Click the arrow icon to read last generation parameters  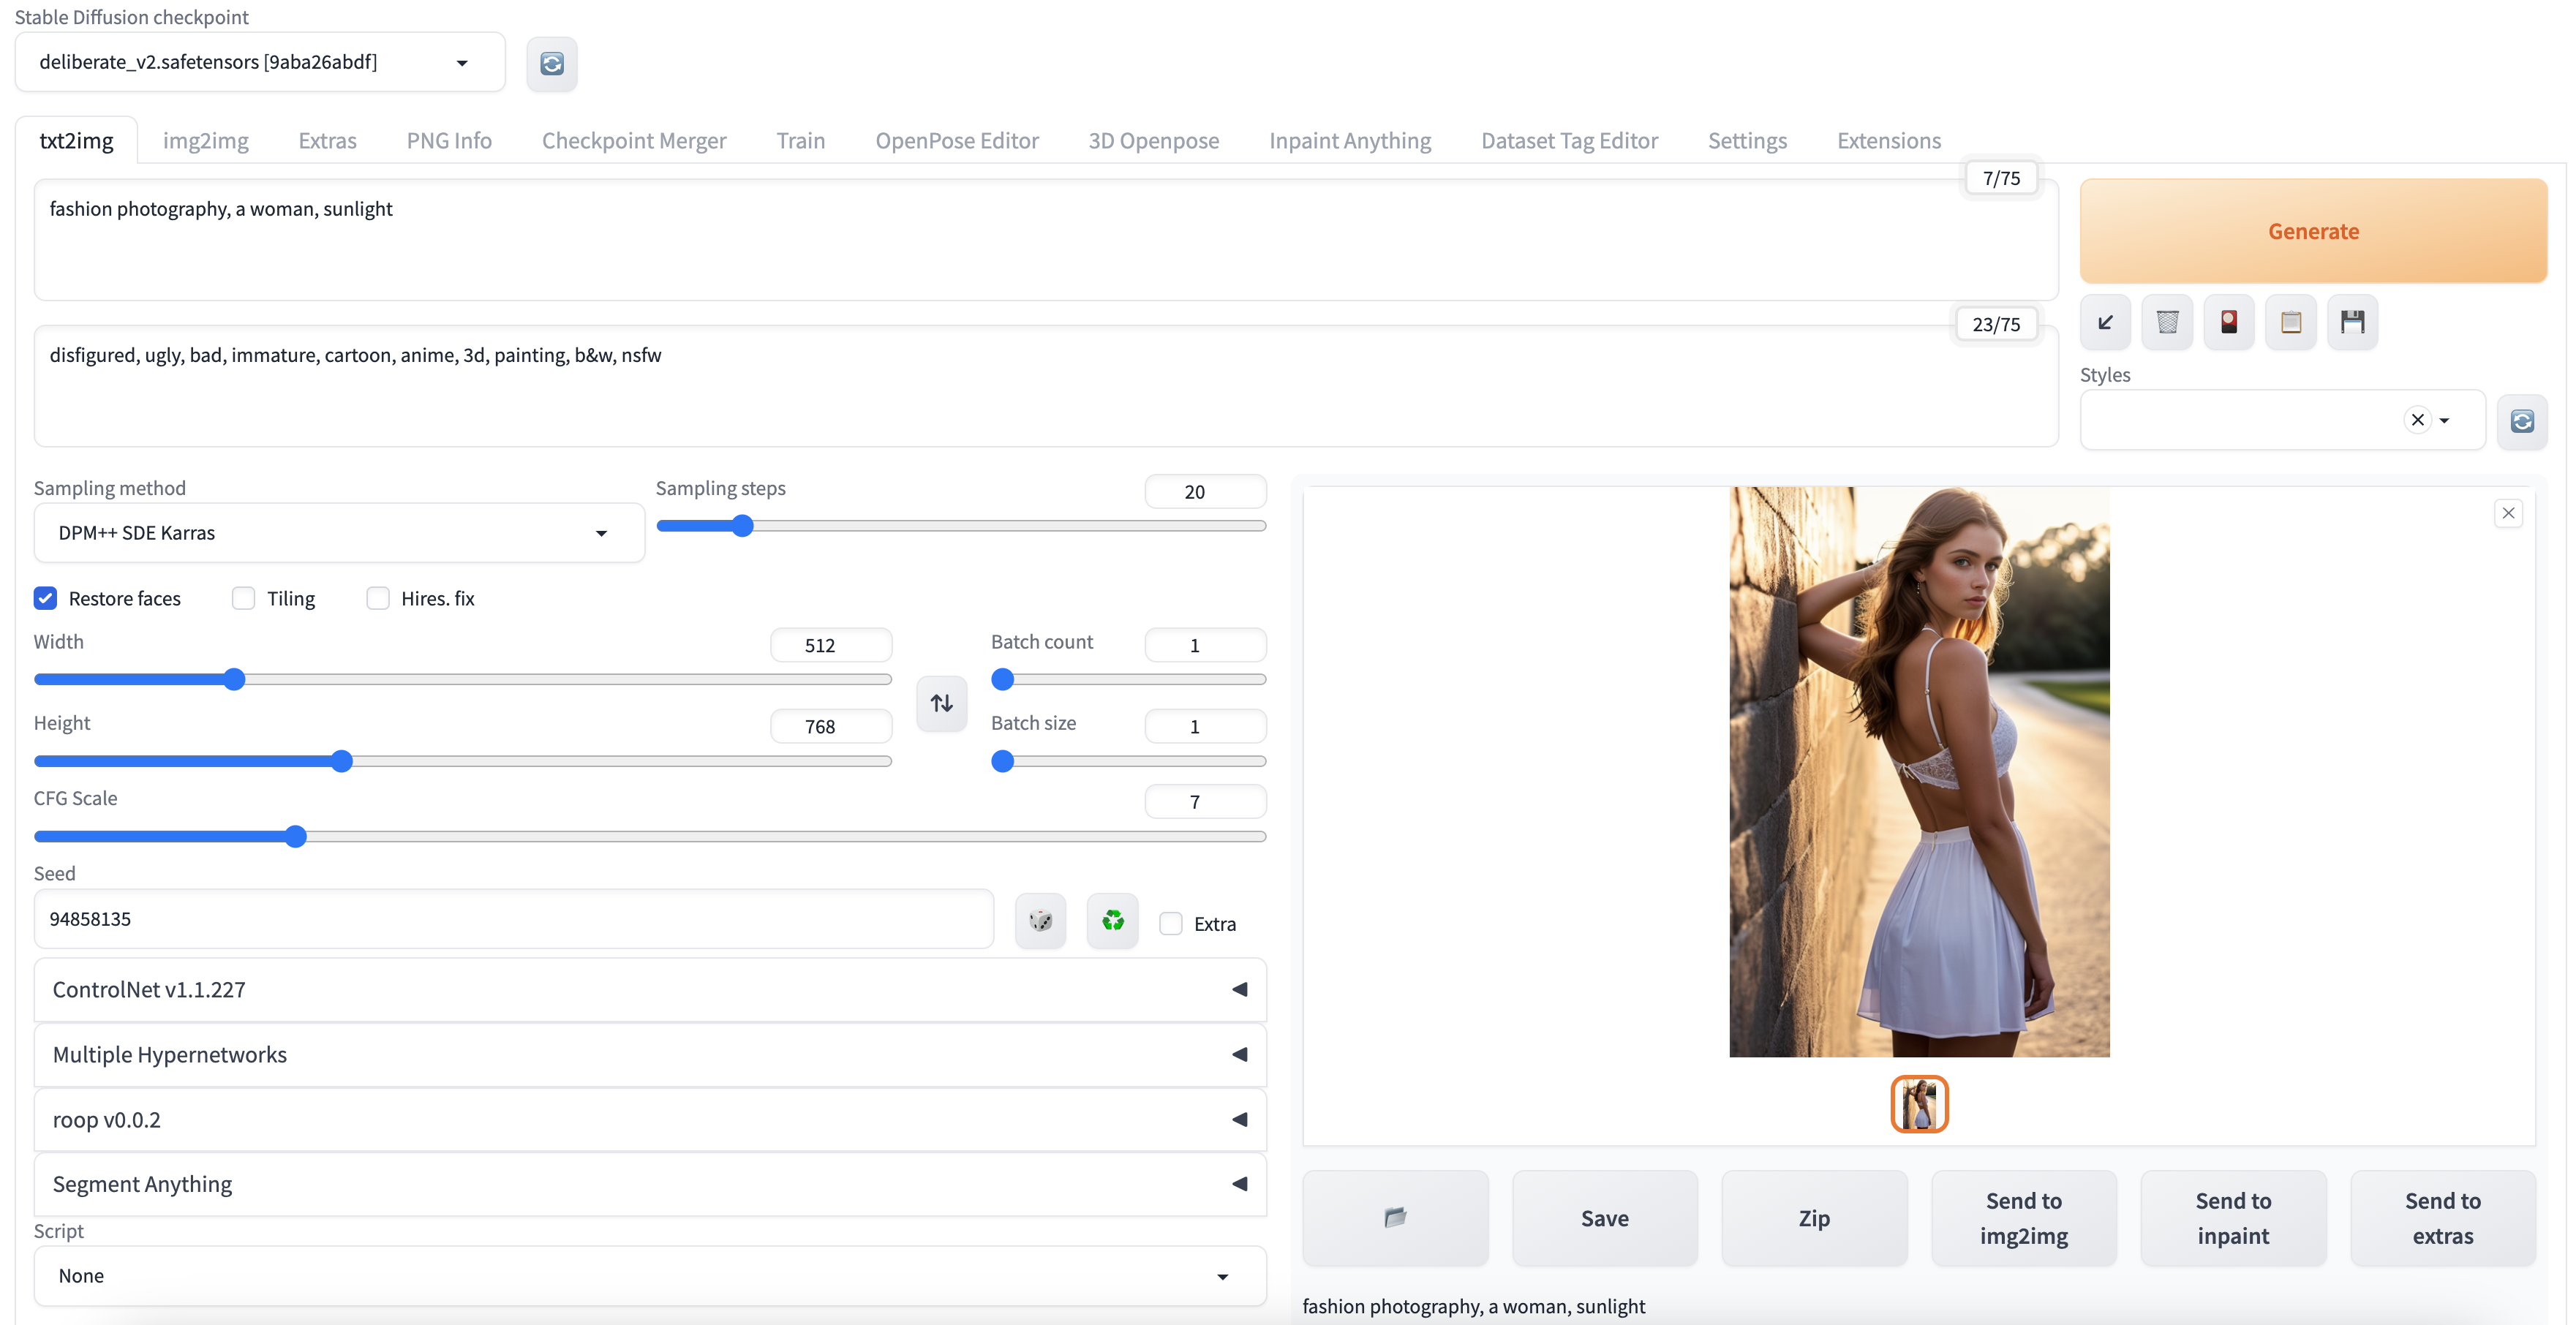click(2105, 322)
